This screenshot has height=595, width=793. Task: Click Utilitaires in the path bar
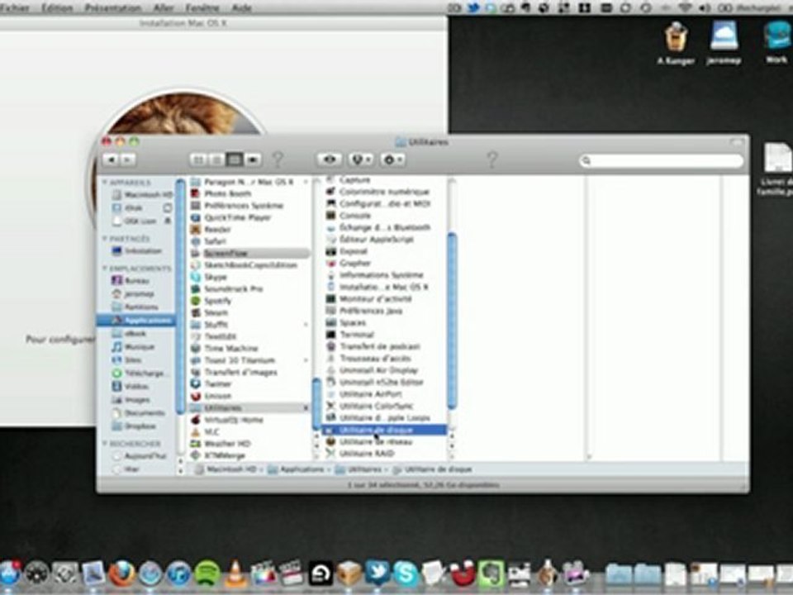(x=359, y=469)
